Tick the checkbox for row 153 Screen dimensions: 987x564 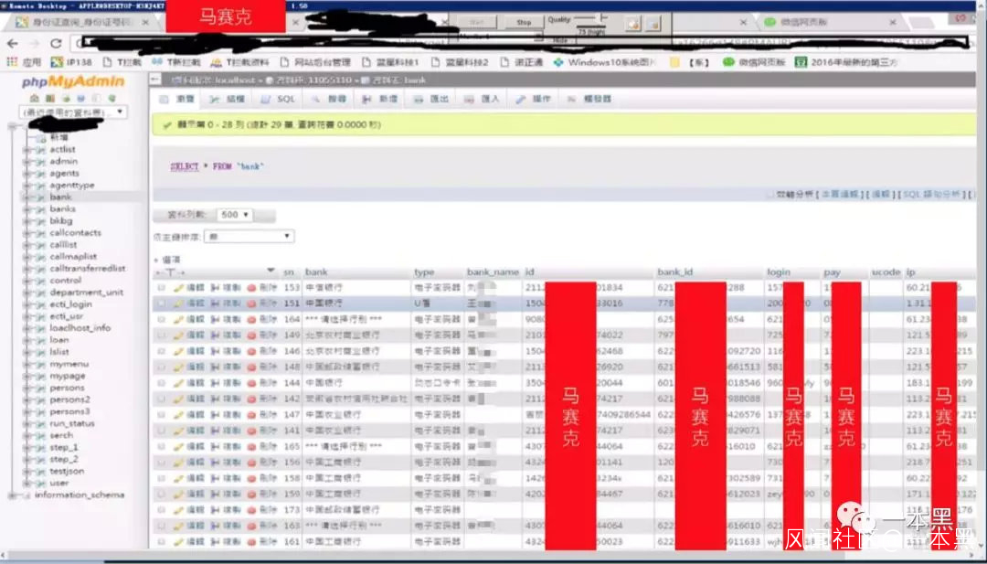(x=162, y=288)
